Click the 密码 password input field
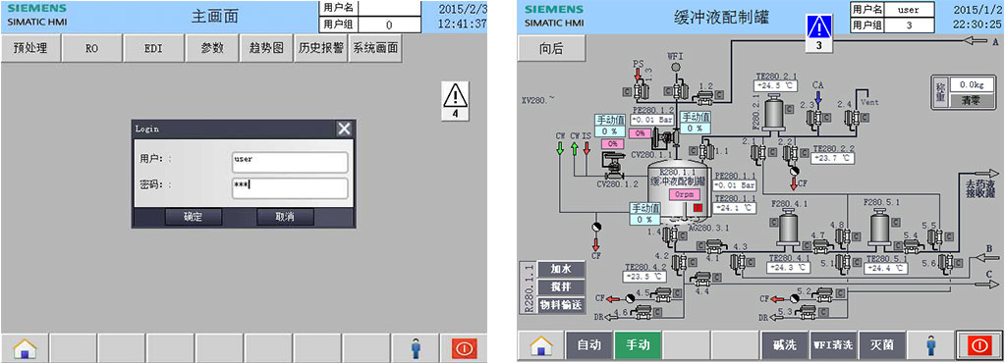 point(290,188)
